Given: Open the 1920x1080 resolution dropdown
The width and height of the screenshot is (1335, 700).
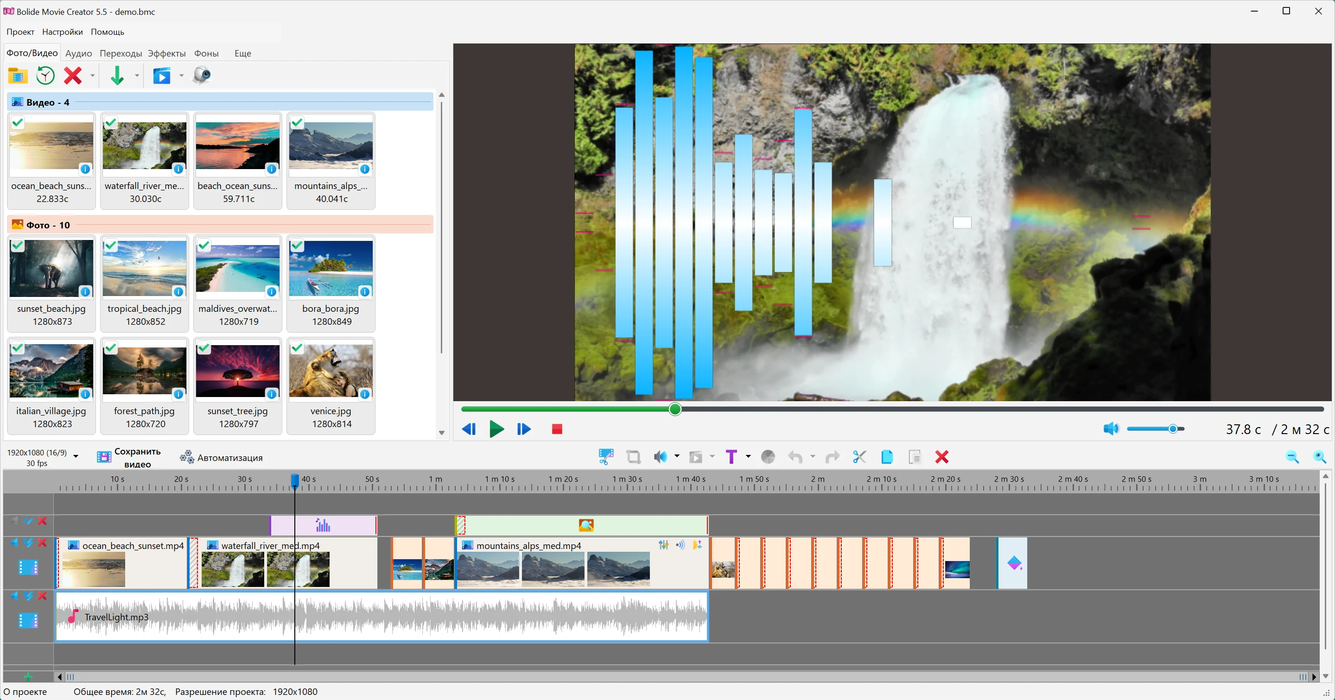Looking at the screenshot, I should coord(76,456).
